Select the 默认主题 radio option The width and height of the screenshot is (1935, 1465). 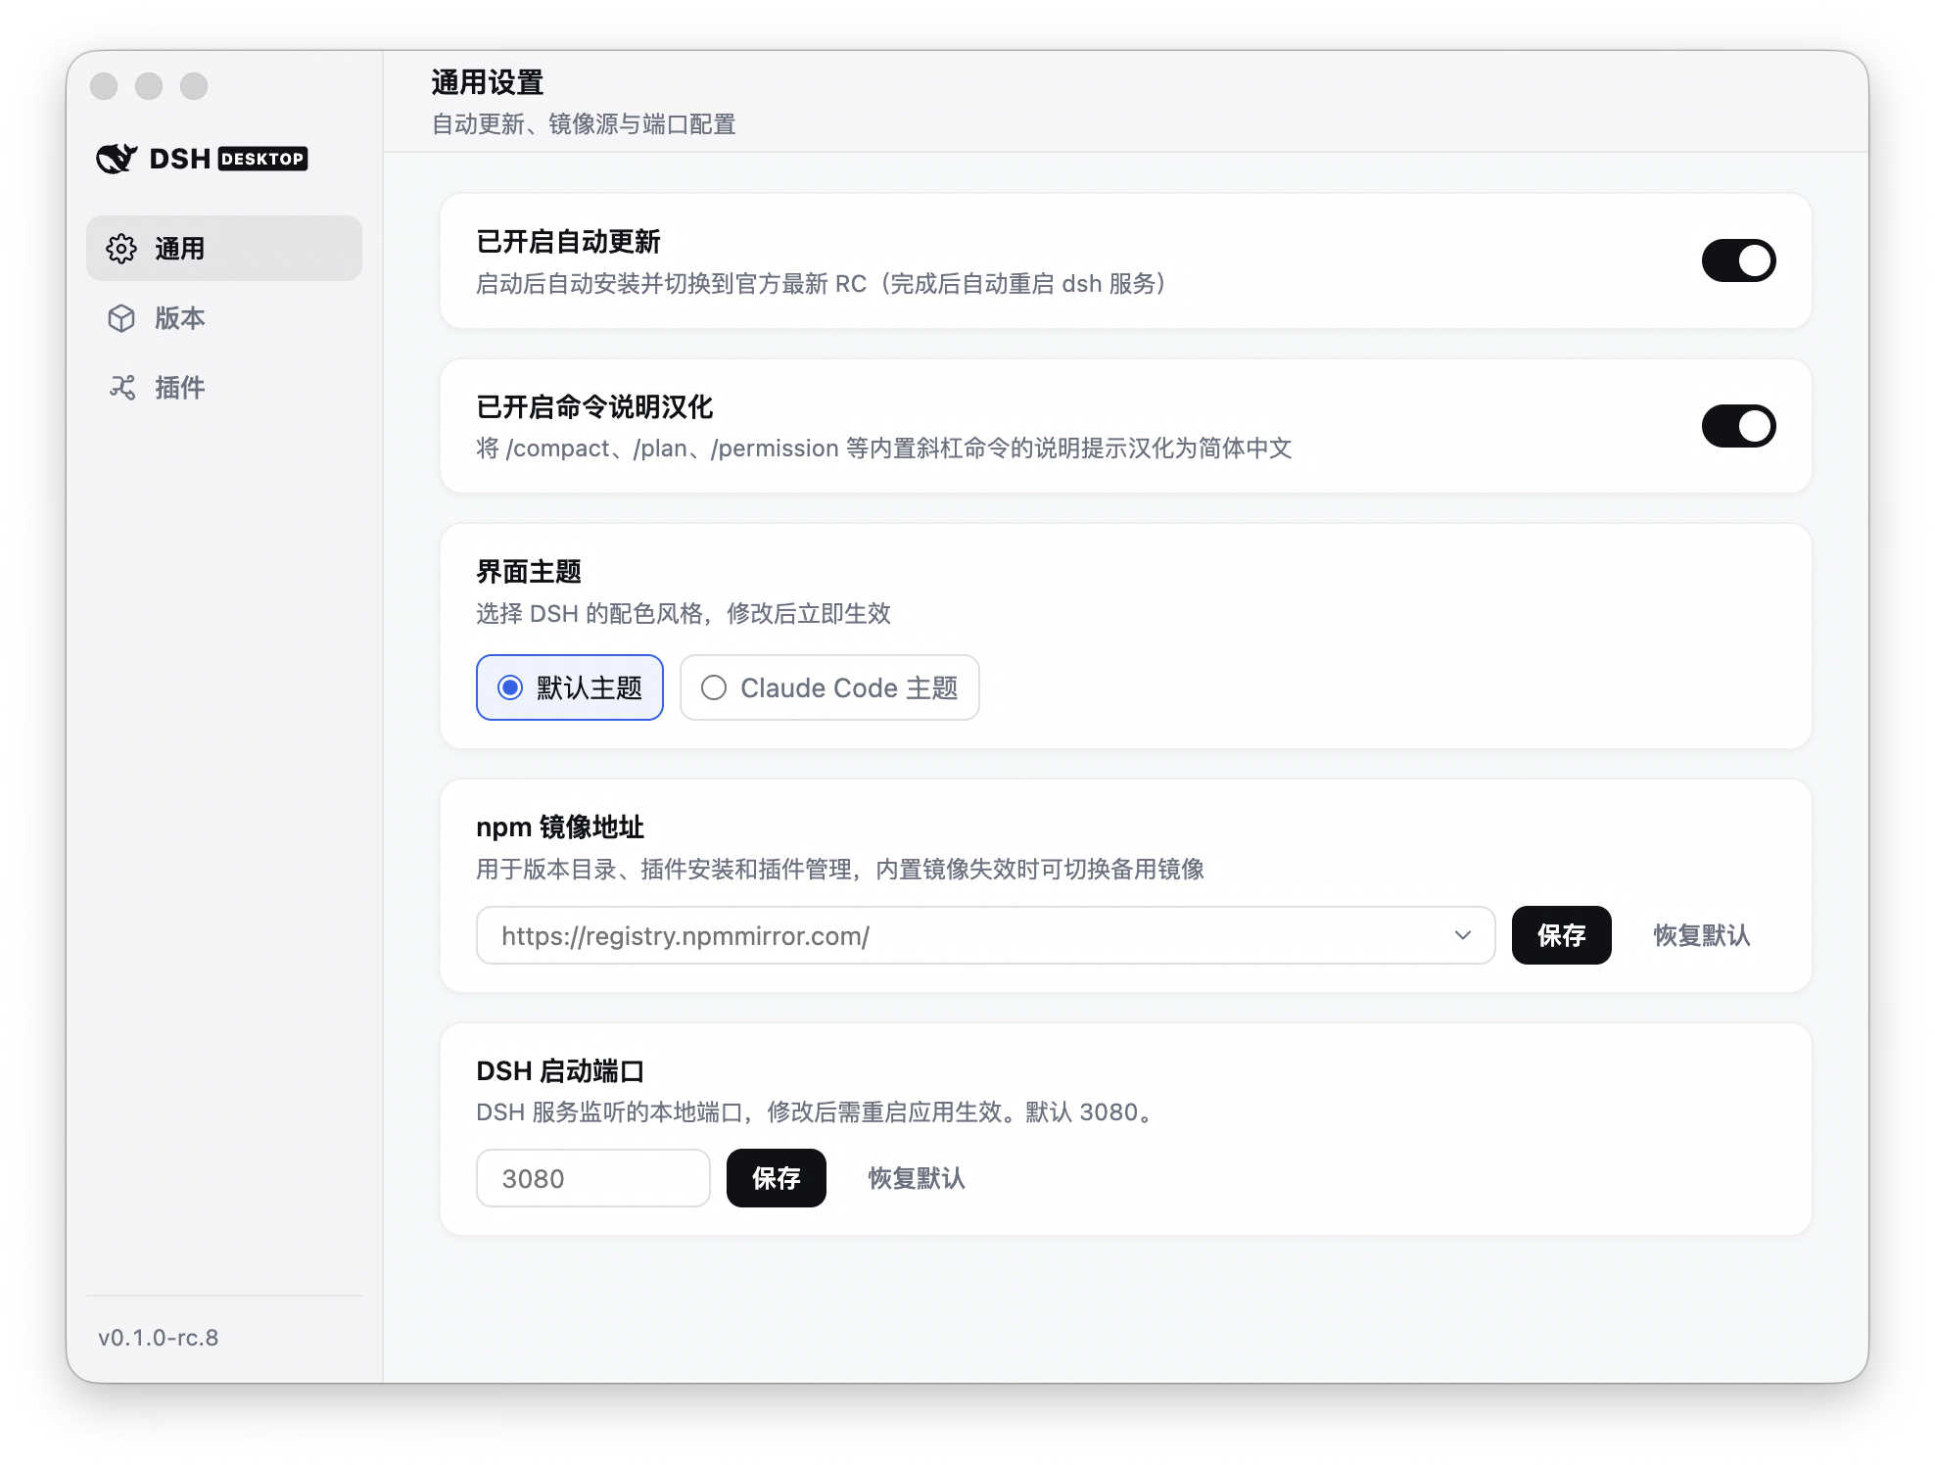click(570, 687)
